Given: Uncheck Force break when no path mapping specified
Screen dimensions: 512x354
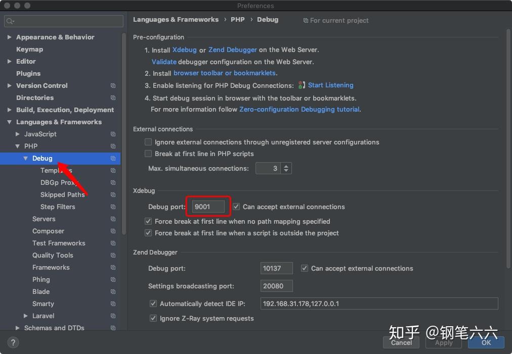Looking at the screenshot, I should (x=148, y=221).
